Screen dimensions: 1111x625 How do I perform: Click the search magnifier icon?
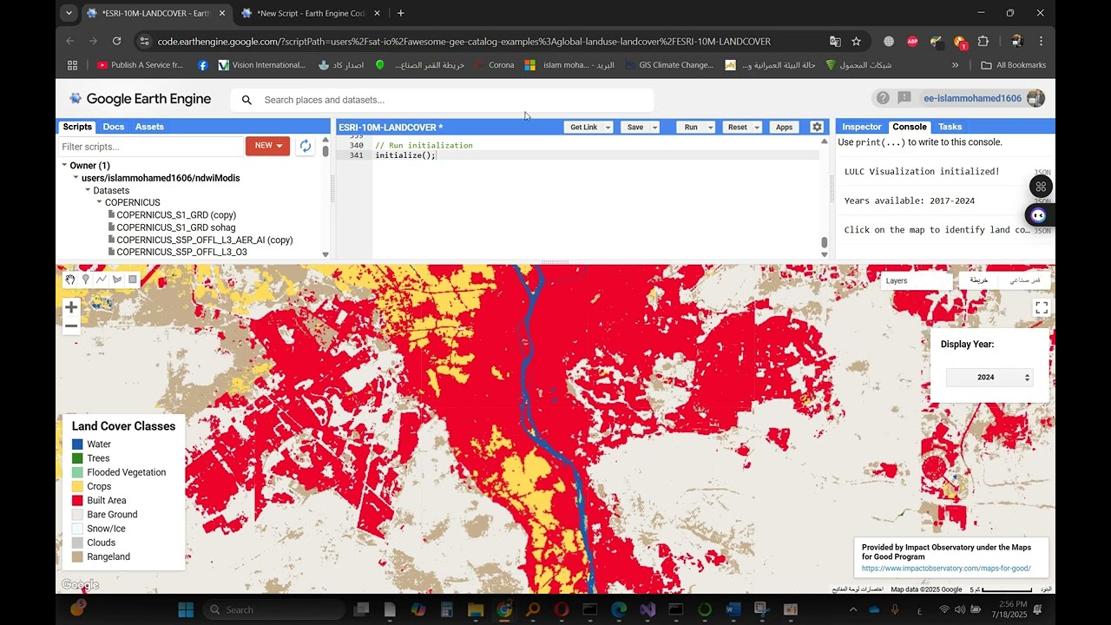(247, 100)
